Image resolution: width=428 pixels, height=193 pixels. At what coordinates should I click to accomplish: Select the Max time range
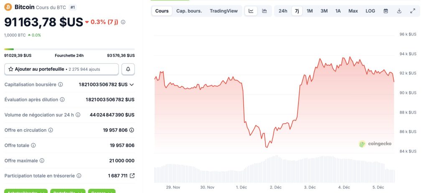(353, 11)
